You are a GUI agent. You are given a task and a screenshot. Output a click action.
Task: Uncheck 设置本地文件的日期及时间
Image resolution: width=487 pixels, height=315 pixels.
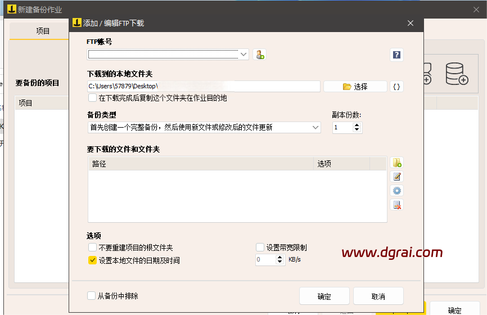(x=93, y=260)
